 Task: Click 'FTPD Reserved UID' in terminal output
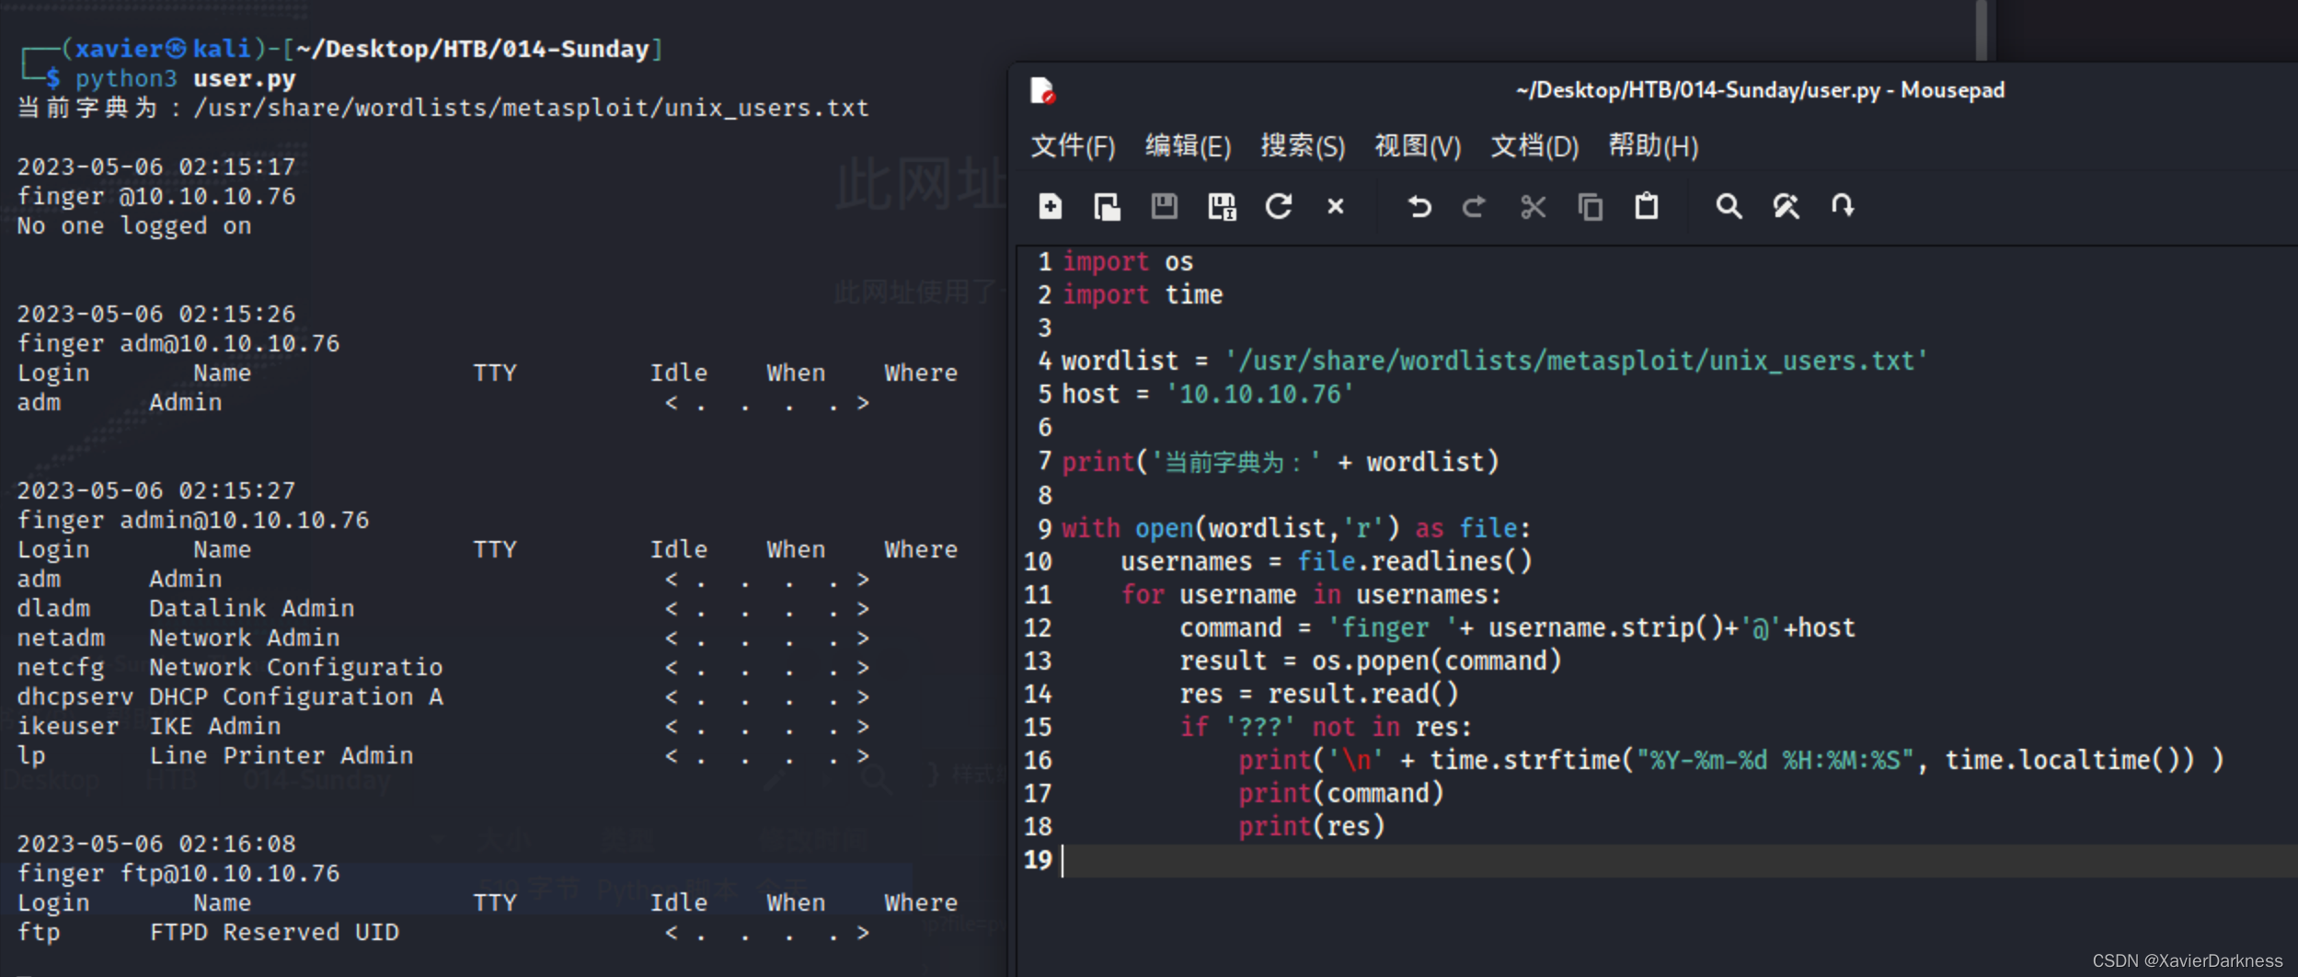[x=274, y=933]
